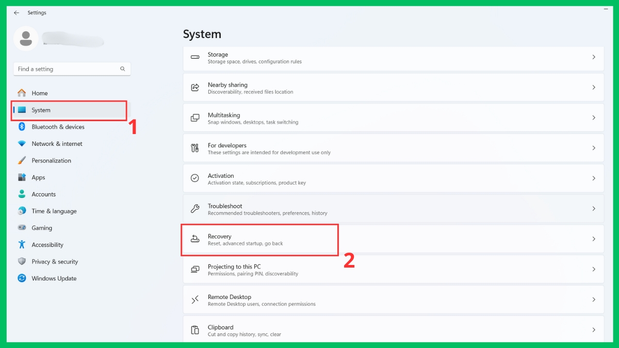619x348 pixels.
Task: Expand the Nearby sharing row chevron
Action: (x=594, y=88)
